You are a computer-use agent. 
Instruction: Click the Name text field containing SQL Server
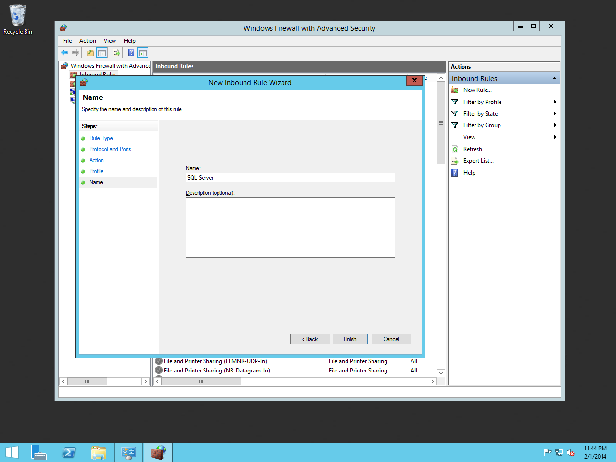click(x=290, y=178)
